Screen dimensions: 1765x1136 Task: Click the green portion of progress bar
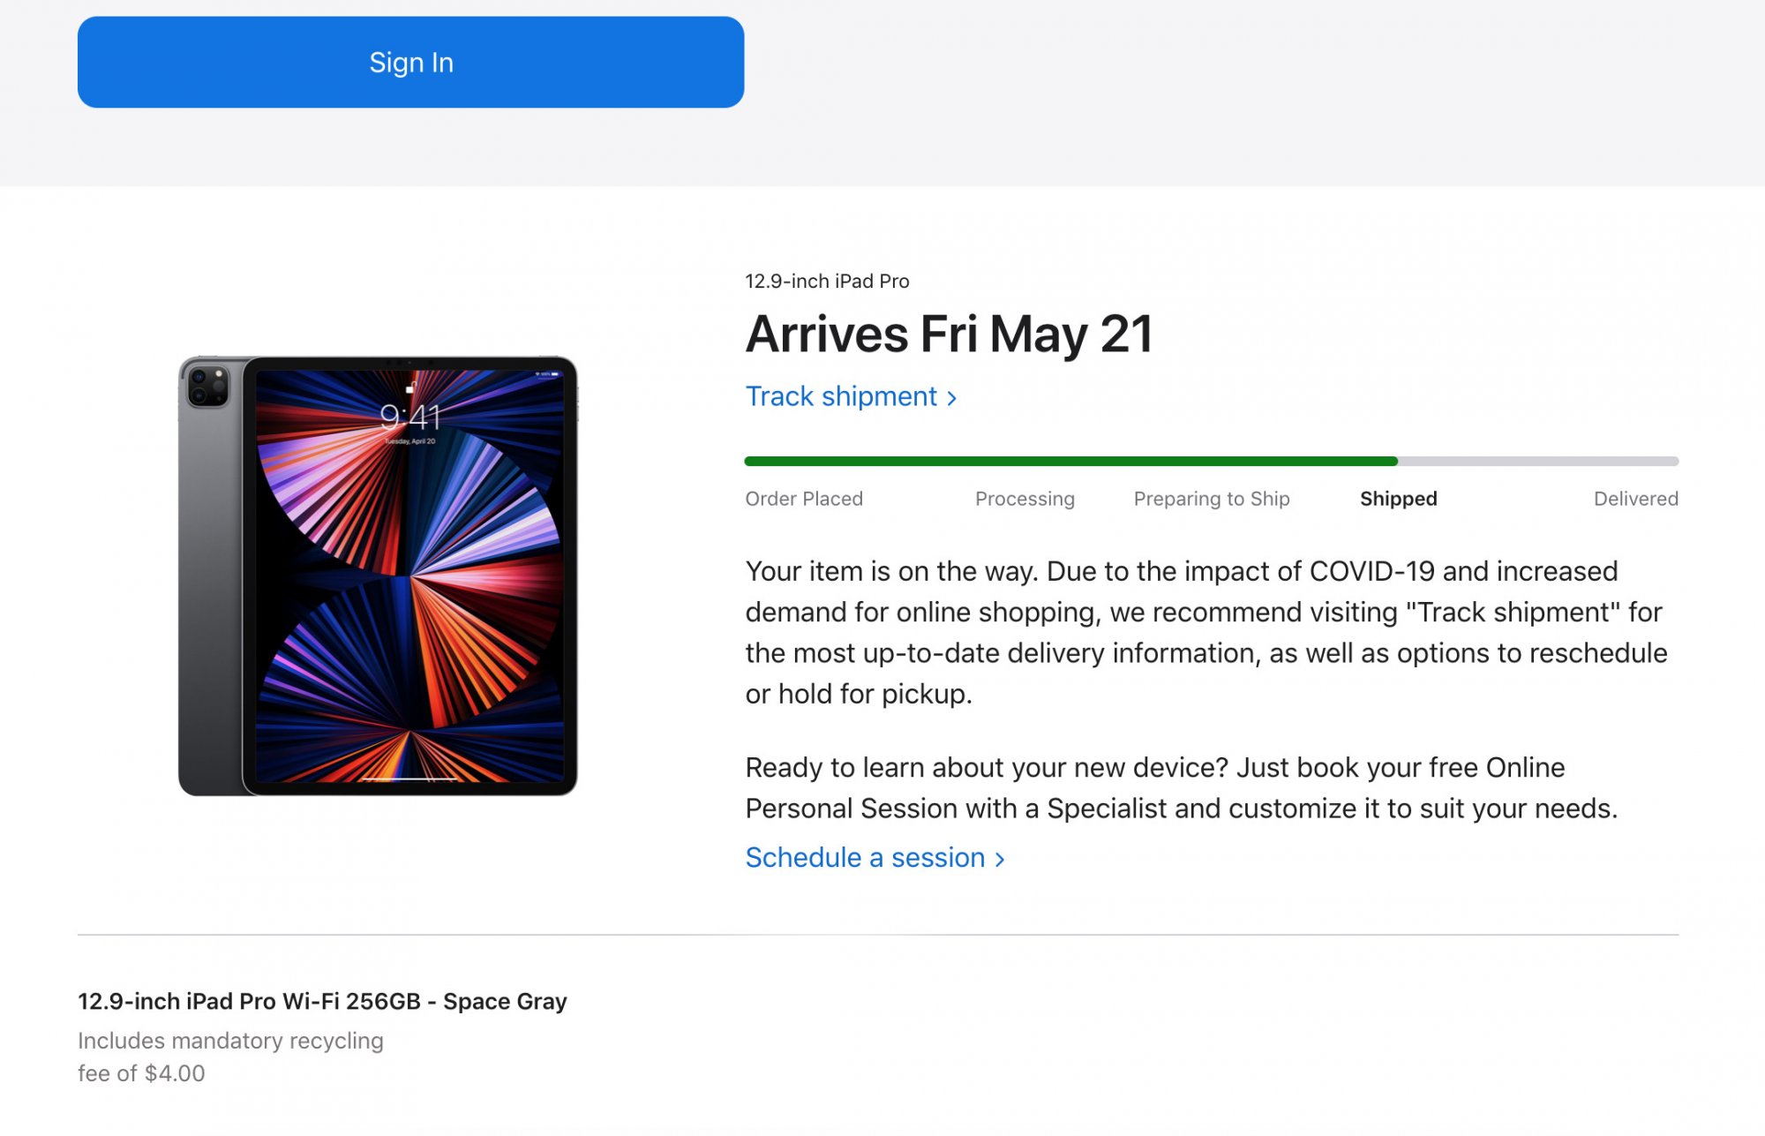click(x=1070, y=461)
